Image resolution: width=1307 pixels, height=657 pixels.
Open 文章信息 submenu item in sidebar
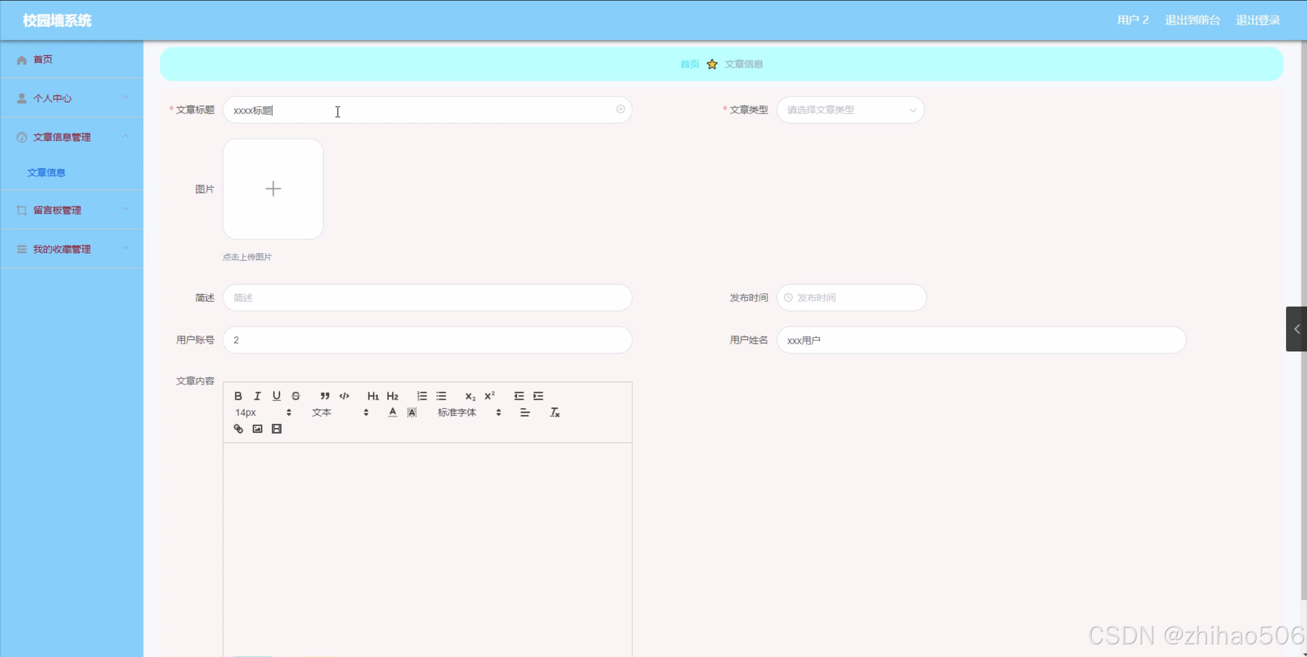[x=46, y=173]
